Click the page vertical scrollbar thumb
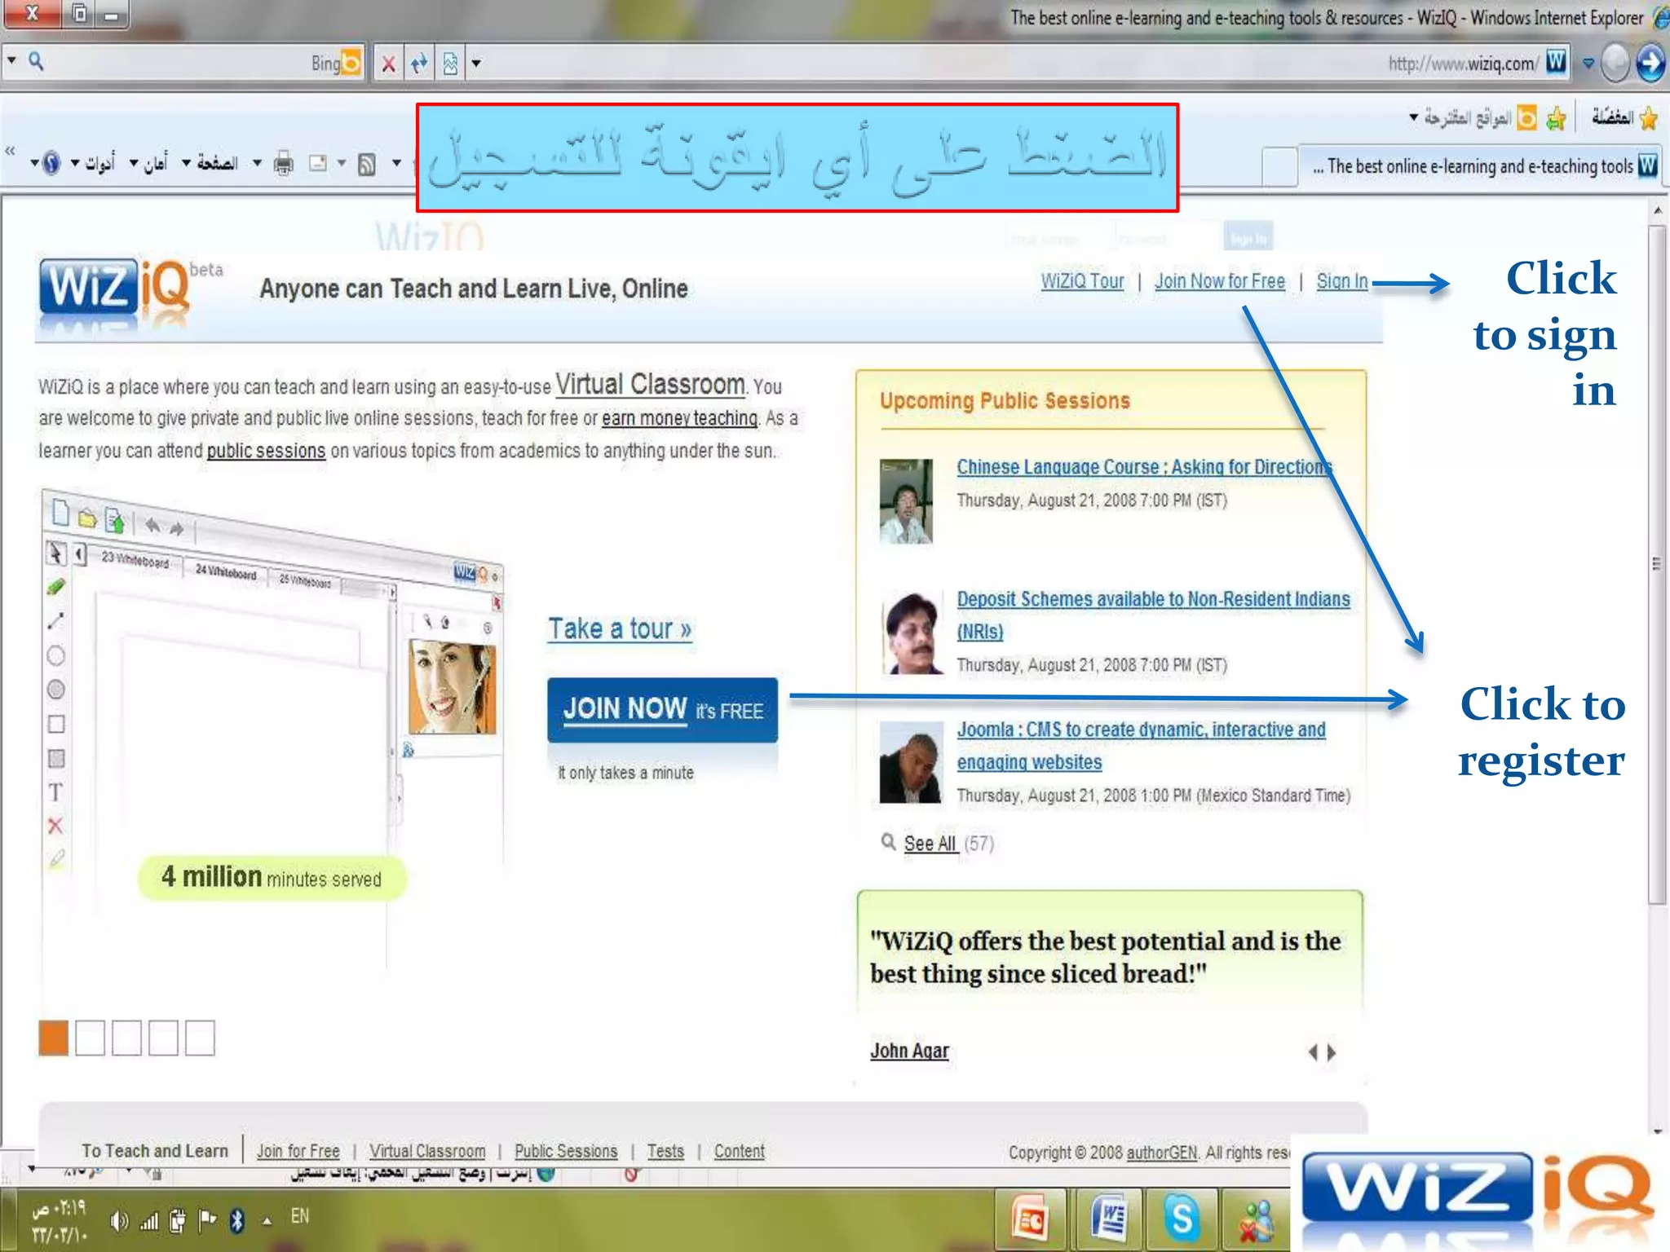Viewport: 1670px width, 1252px height. [1656, 564]
